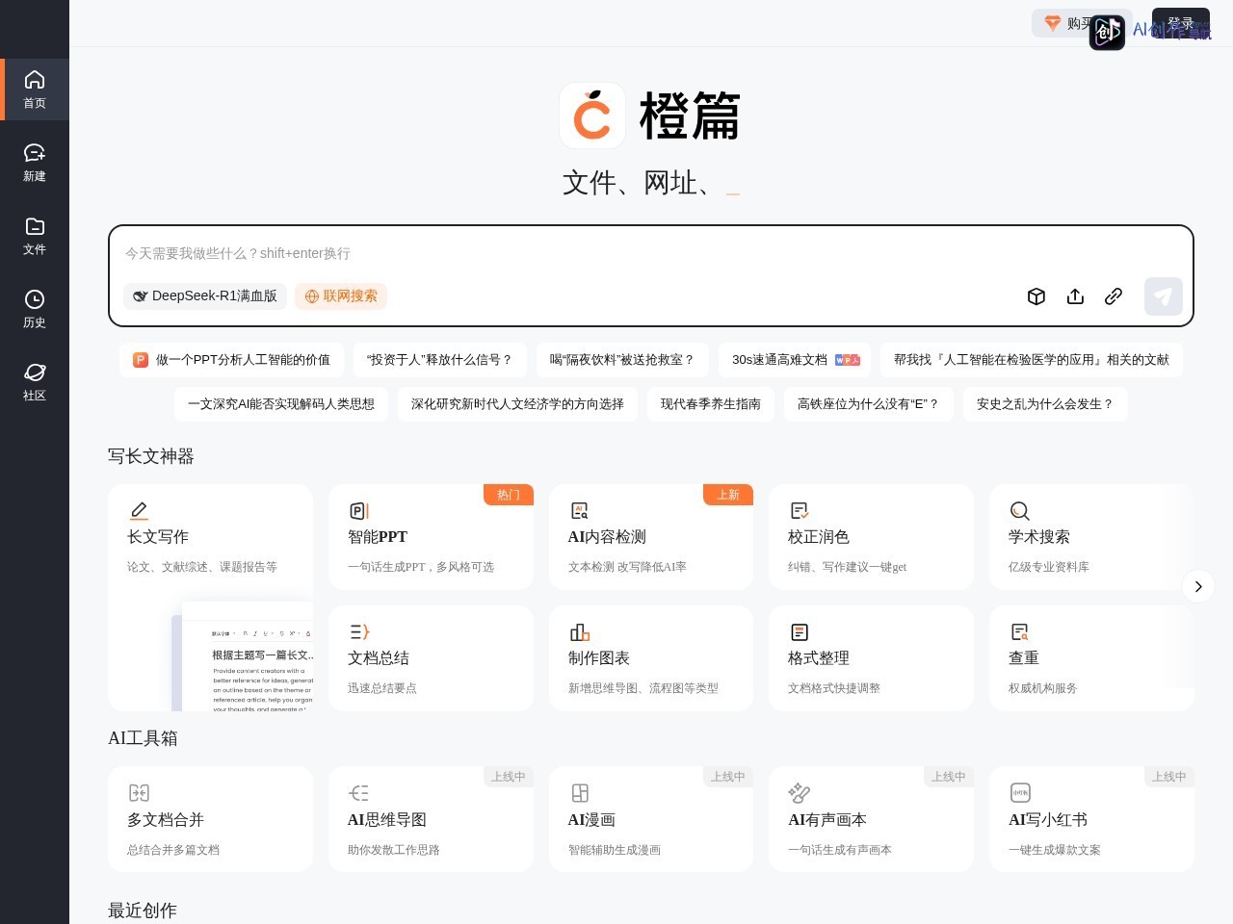Click the upload file icon in input box
The image size is (1233, 924).
pyautogui.click(x=1075, y=296)
